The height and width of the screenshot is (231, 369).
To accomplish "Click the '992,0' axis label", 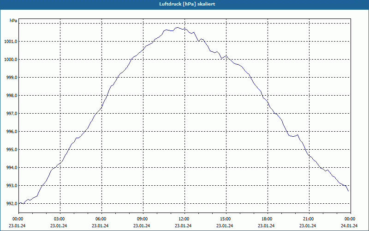I will coord(12,204).
